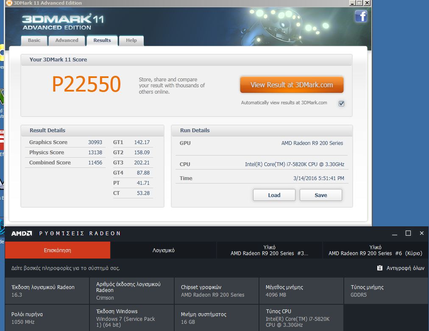429x331 pixels.
Task: Open the Facebook share icon in 3DMark
Action: [x=361, y=16]
